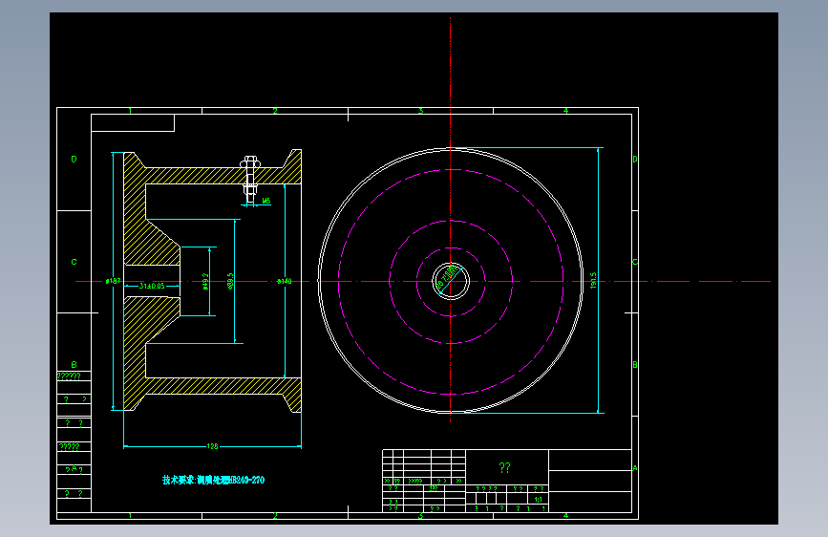Screen dimensions: 828x537
Task: Select the HB240-270 technical requirement note
Action: 213,480
